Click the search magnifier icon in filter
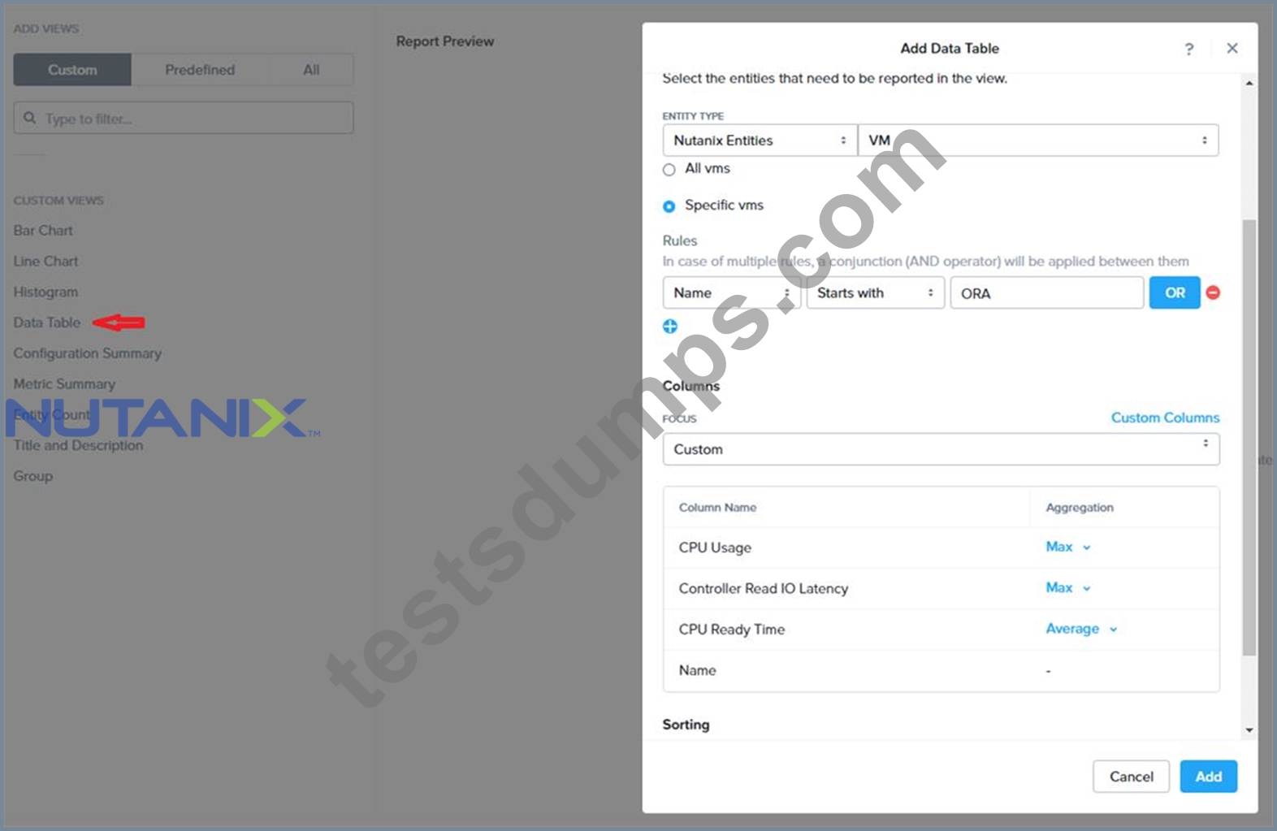Viewport: 1277px width, 831px height. (30, 118)
